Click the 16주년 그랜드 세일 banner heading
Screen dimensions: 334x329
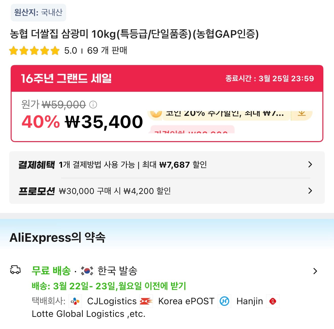coord(66,78)
